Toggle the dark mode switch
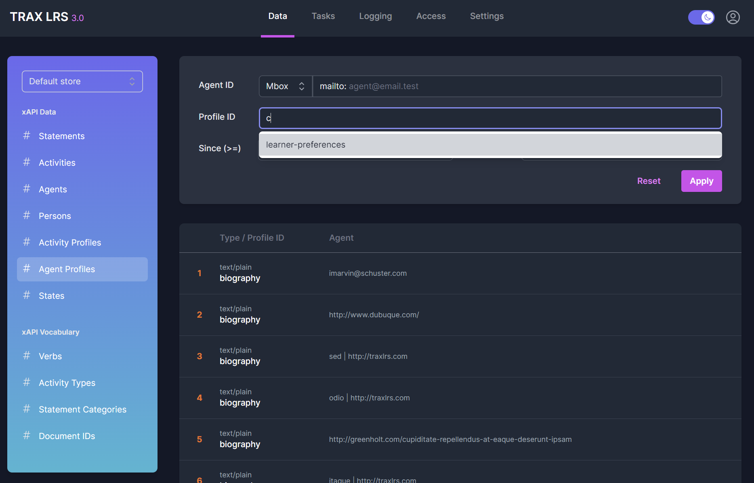This screenshot has width=754, height=483. (x=701, y=17)
